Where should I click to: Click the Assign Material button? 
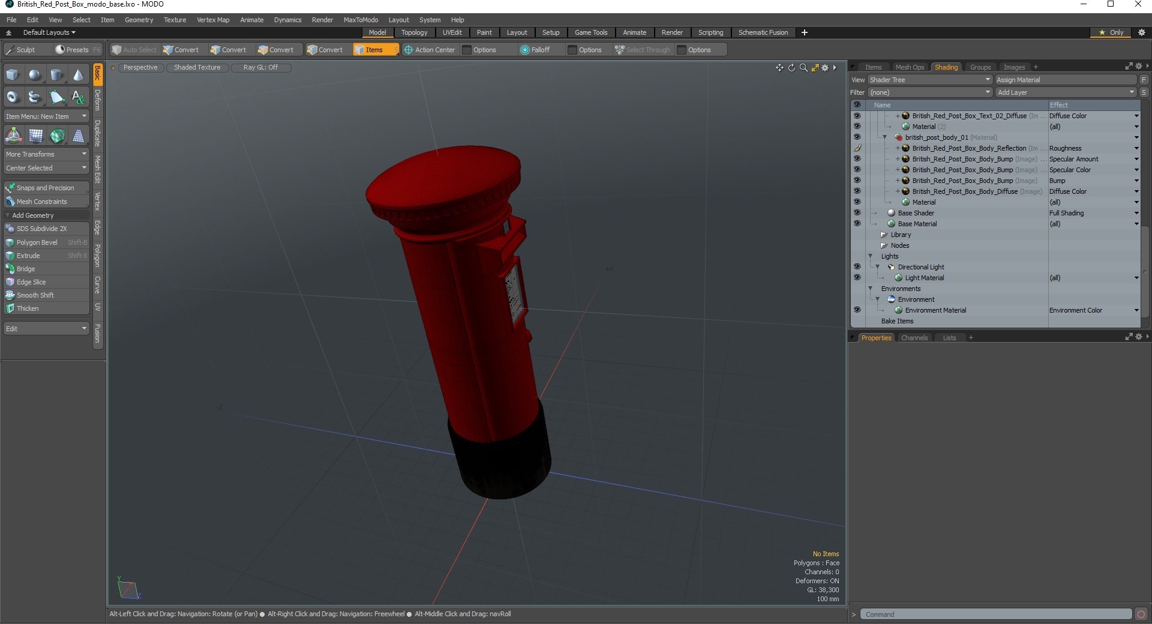(x=1066, y=80)
